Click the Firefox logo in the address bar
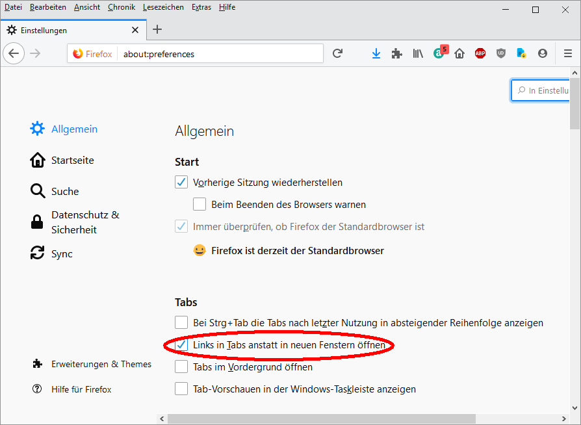The width and height of the screenshot is (581, 425). point(78,54)
